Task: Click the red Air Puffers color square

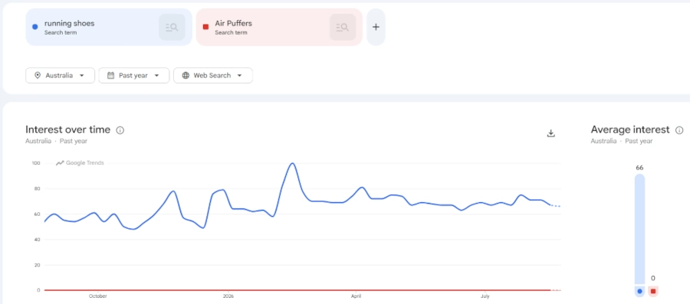Action: [x=205, y=27]
